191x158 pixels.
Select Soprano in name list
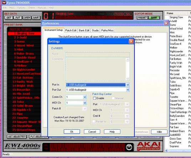pos(174,146)
